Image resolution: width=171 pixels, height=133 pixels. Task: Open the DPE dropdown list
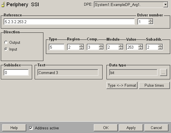165,5
